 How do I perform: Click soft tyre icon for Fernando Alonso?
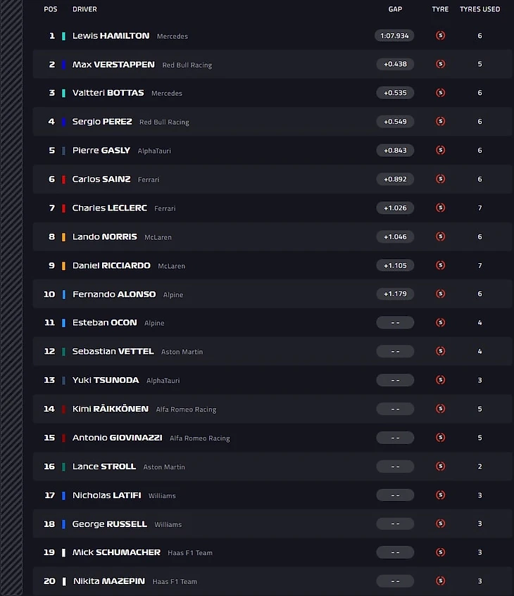click(x=440, y=293)
